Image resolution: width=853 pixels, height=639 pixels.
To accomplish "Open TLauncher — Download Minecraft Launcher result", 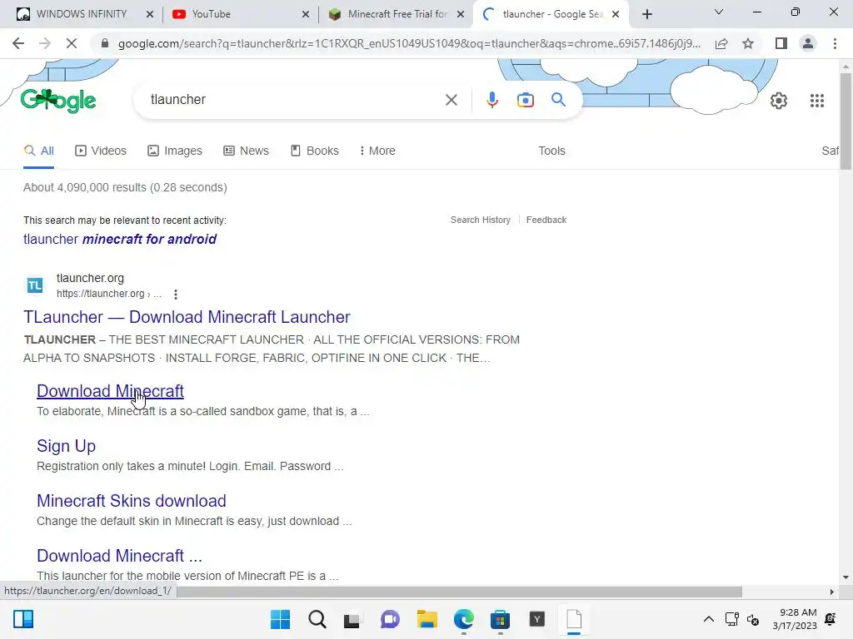I will pos(187,317).
